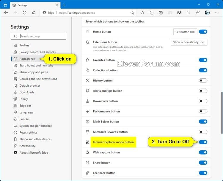Open the profile avatar menu

207,13
